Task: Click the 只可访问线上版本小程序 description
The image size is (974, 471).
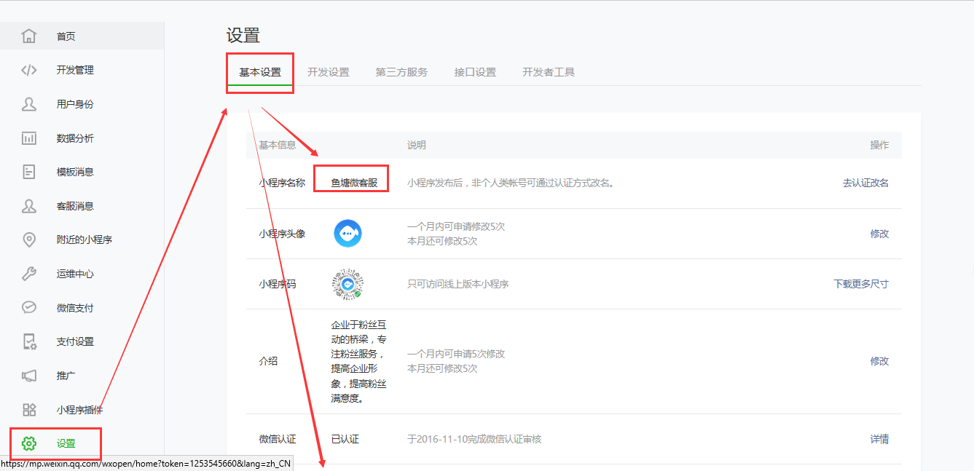Action: [458, 284]
